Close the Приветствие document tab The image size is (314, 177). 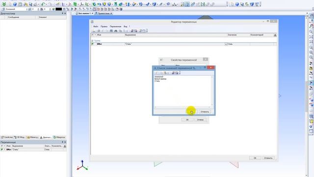tap(111, 13)
